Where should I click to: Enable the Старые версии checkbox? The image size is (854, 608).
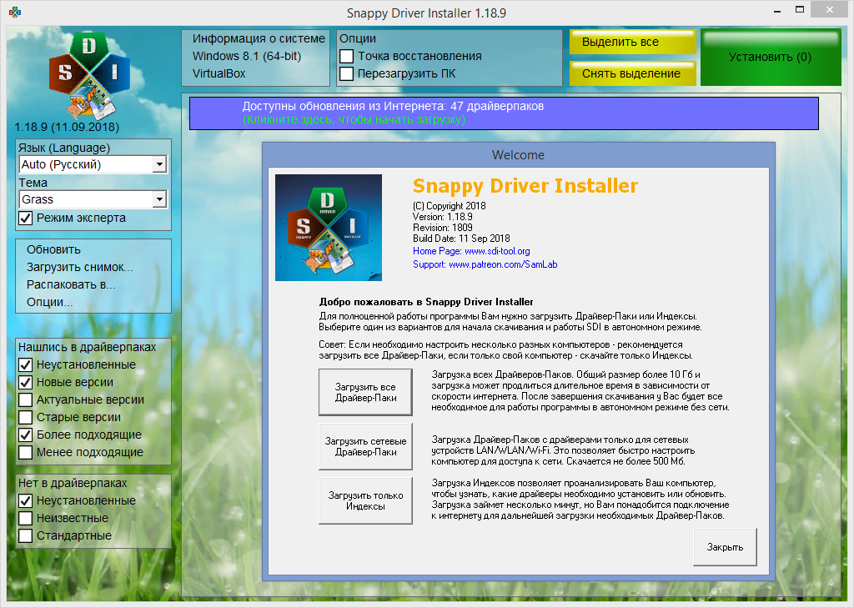25,417
